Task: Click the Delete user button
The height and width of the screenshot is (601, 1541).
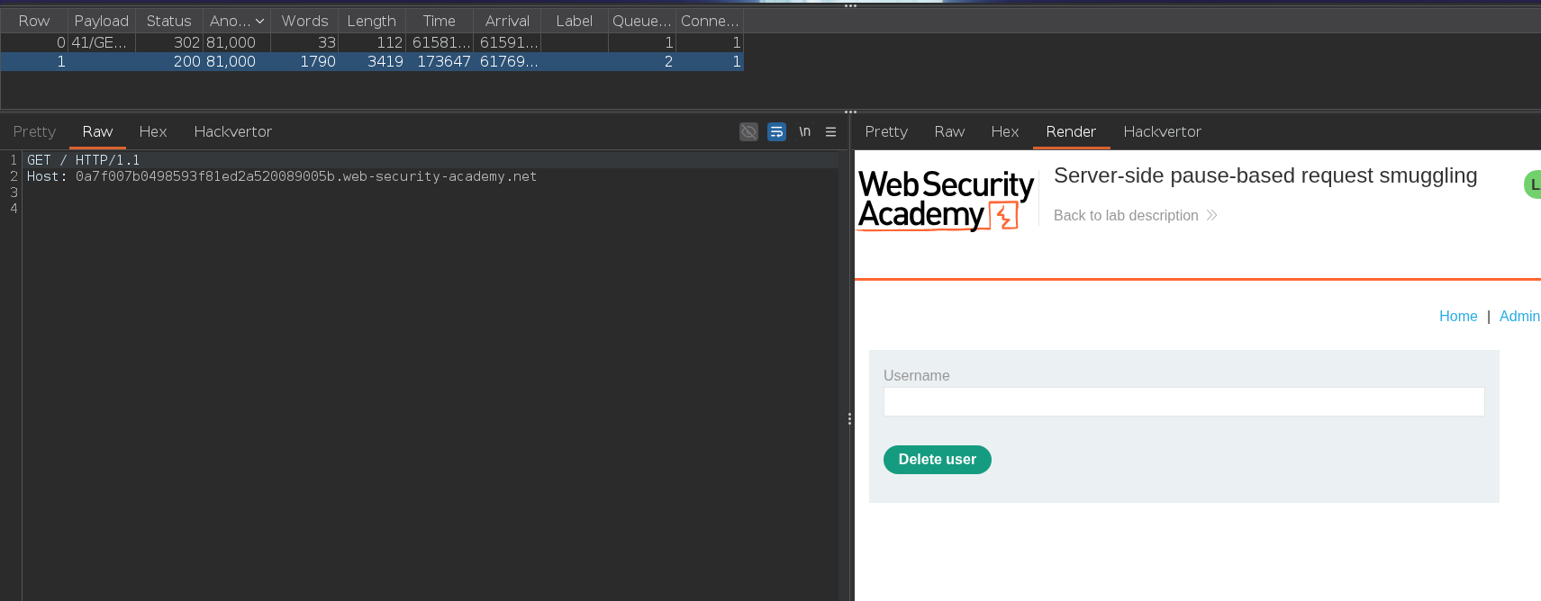Action: (937, 460)
